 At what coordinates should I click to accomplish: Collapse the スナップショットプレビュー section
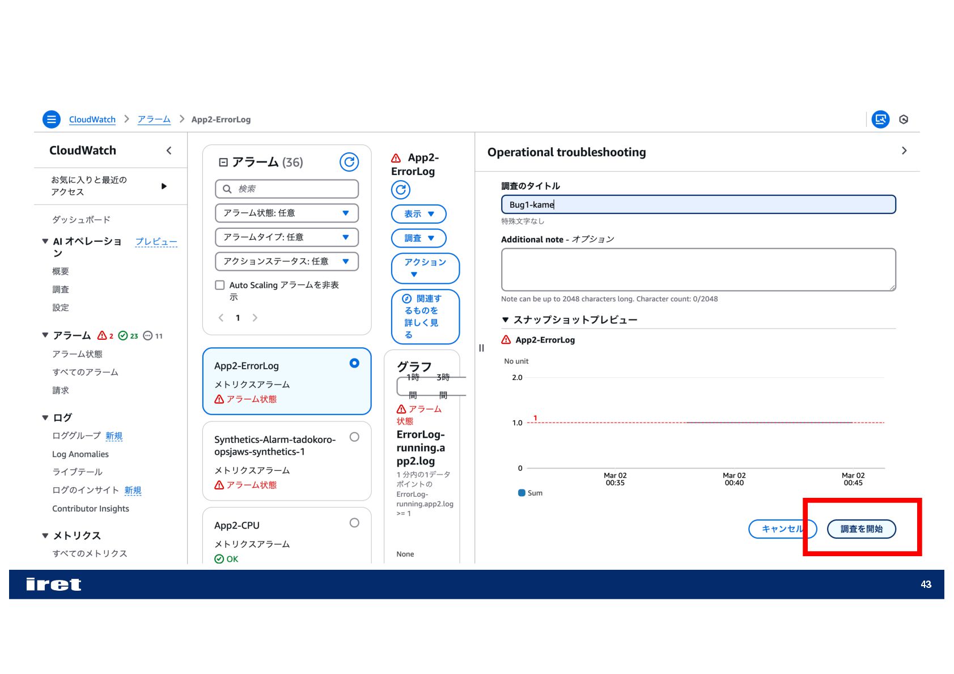coord(505,320)
